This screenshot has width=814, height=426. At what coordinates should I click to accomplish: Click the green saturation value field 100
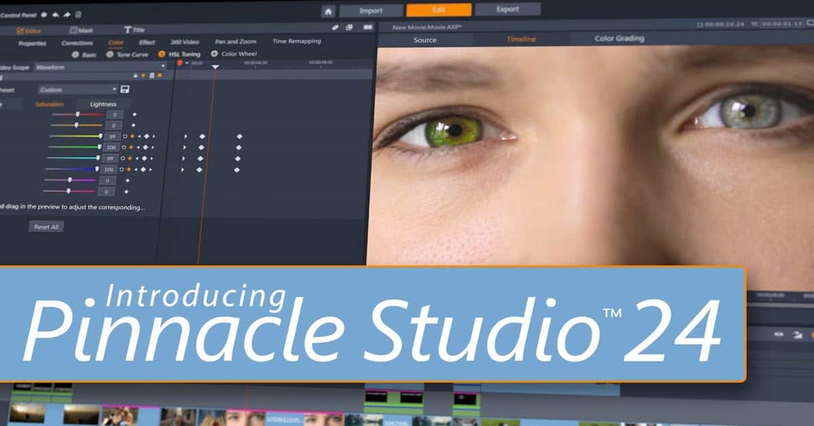[111, 147]
